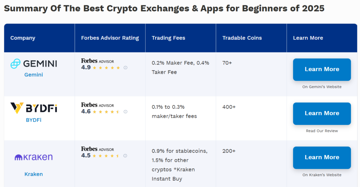Click Gemini's five-star rating stars

[106, 68]
